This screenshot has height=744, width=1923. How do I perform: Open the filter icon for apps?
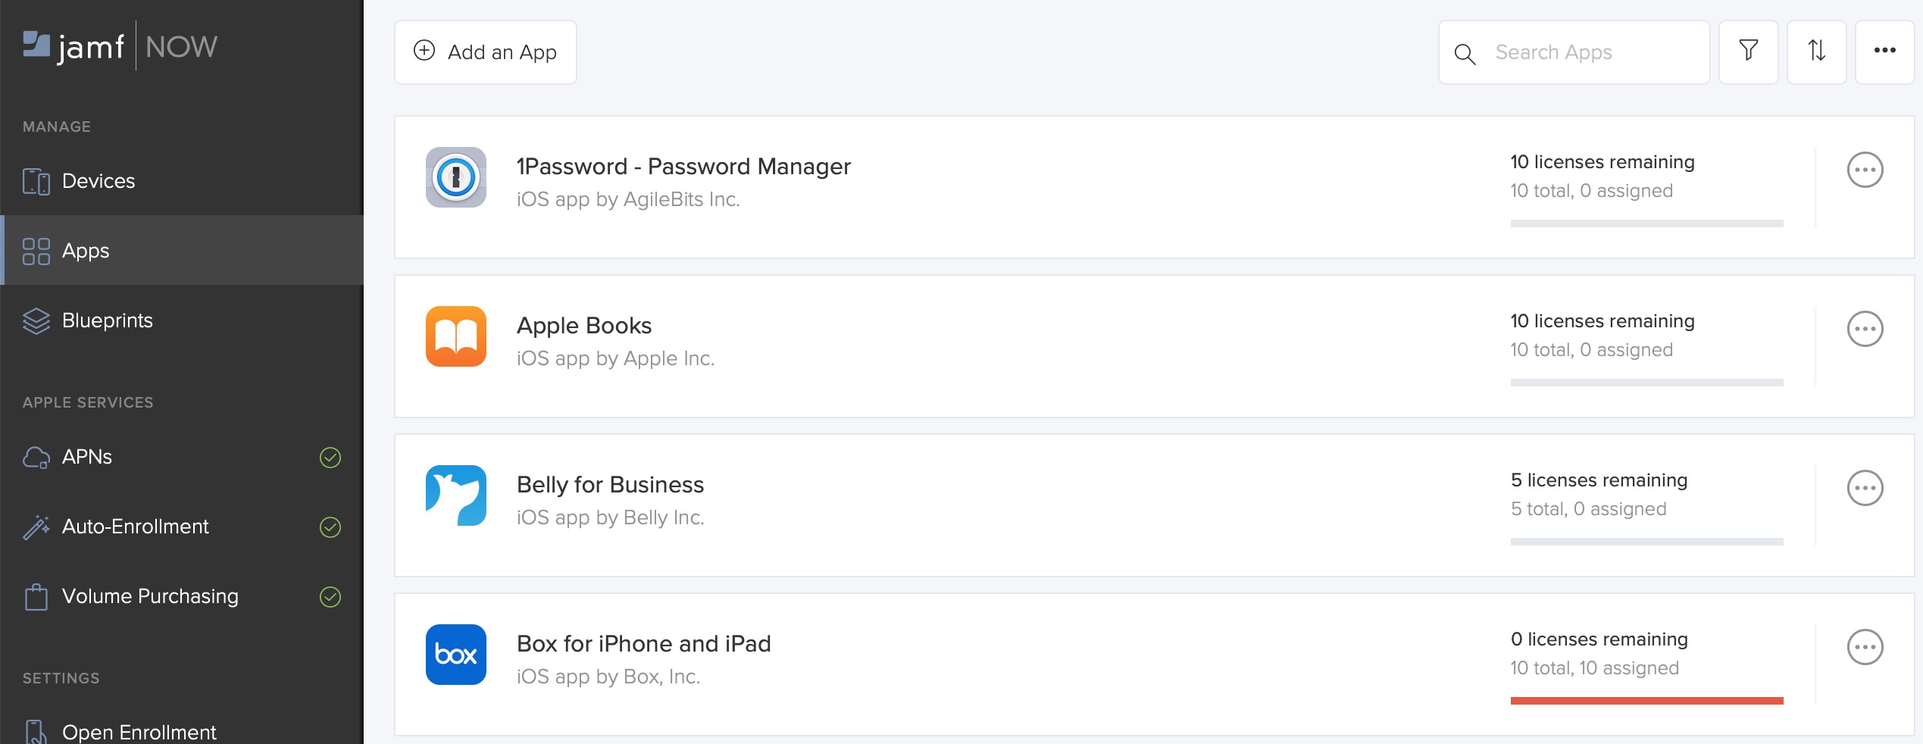[1748, 52]
